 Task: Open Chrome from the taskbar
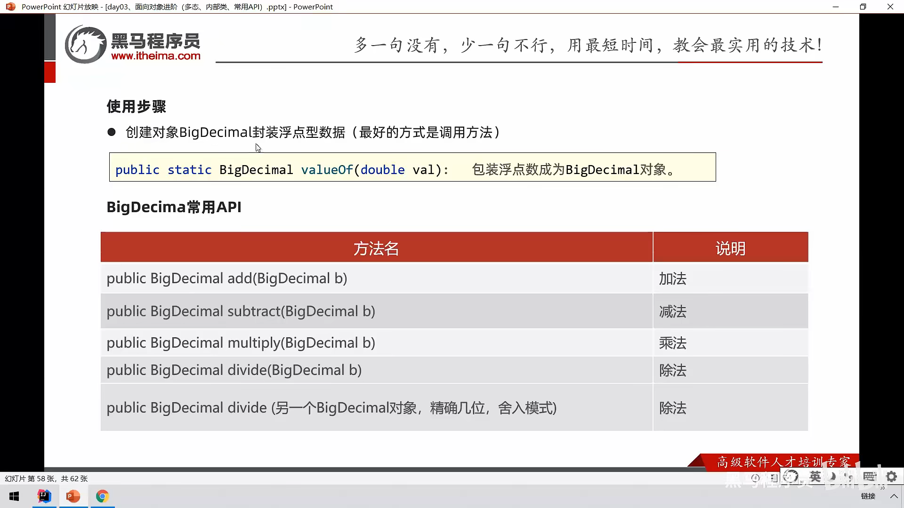tap(102, 496)
